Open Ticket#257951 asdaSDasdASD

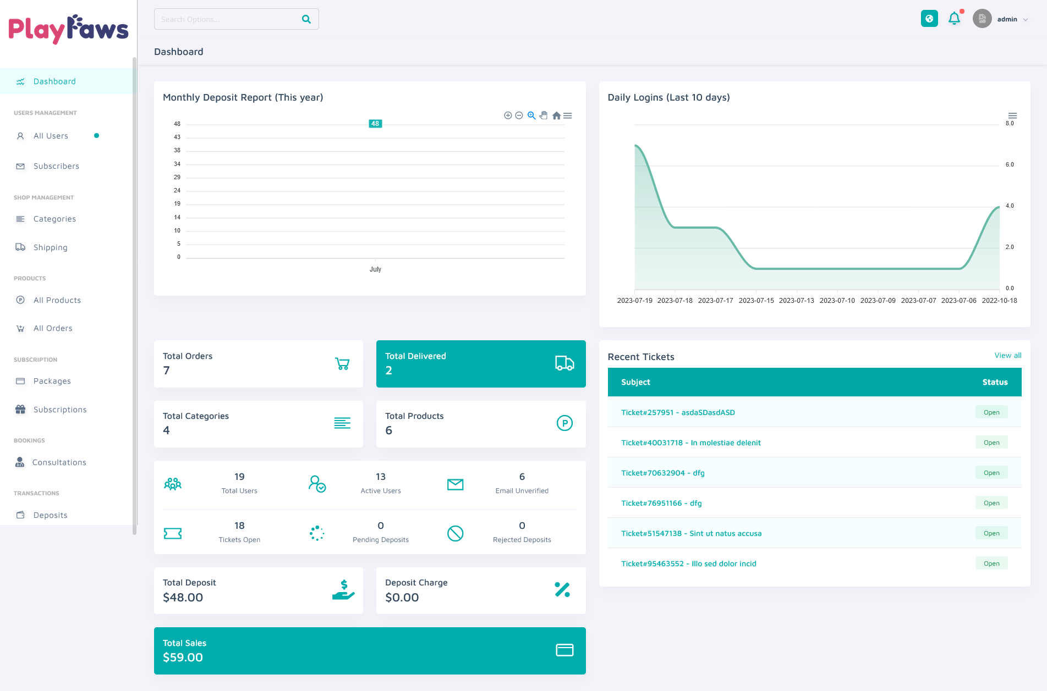pyautogui.click(x=678, y=412)
